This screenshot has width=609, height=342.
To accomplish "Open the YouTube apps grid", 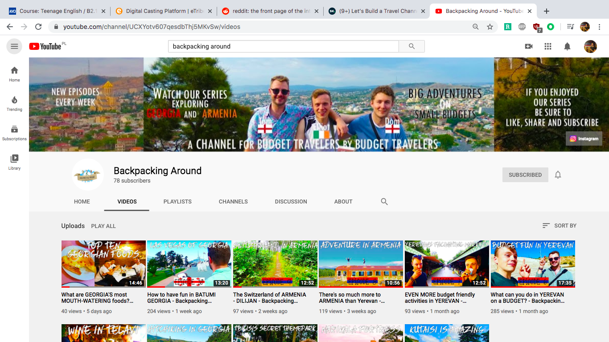I will [x=548, y=46].
